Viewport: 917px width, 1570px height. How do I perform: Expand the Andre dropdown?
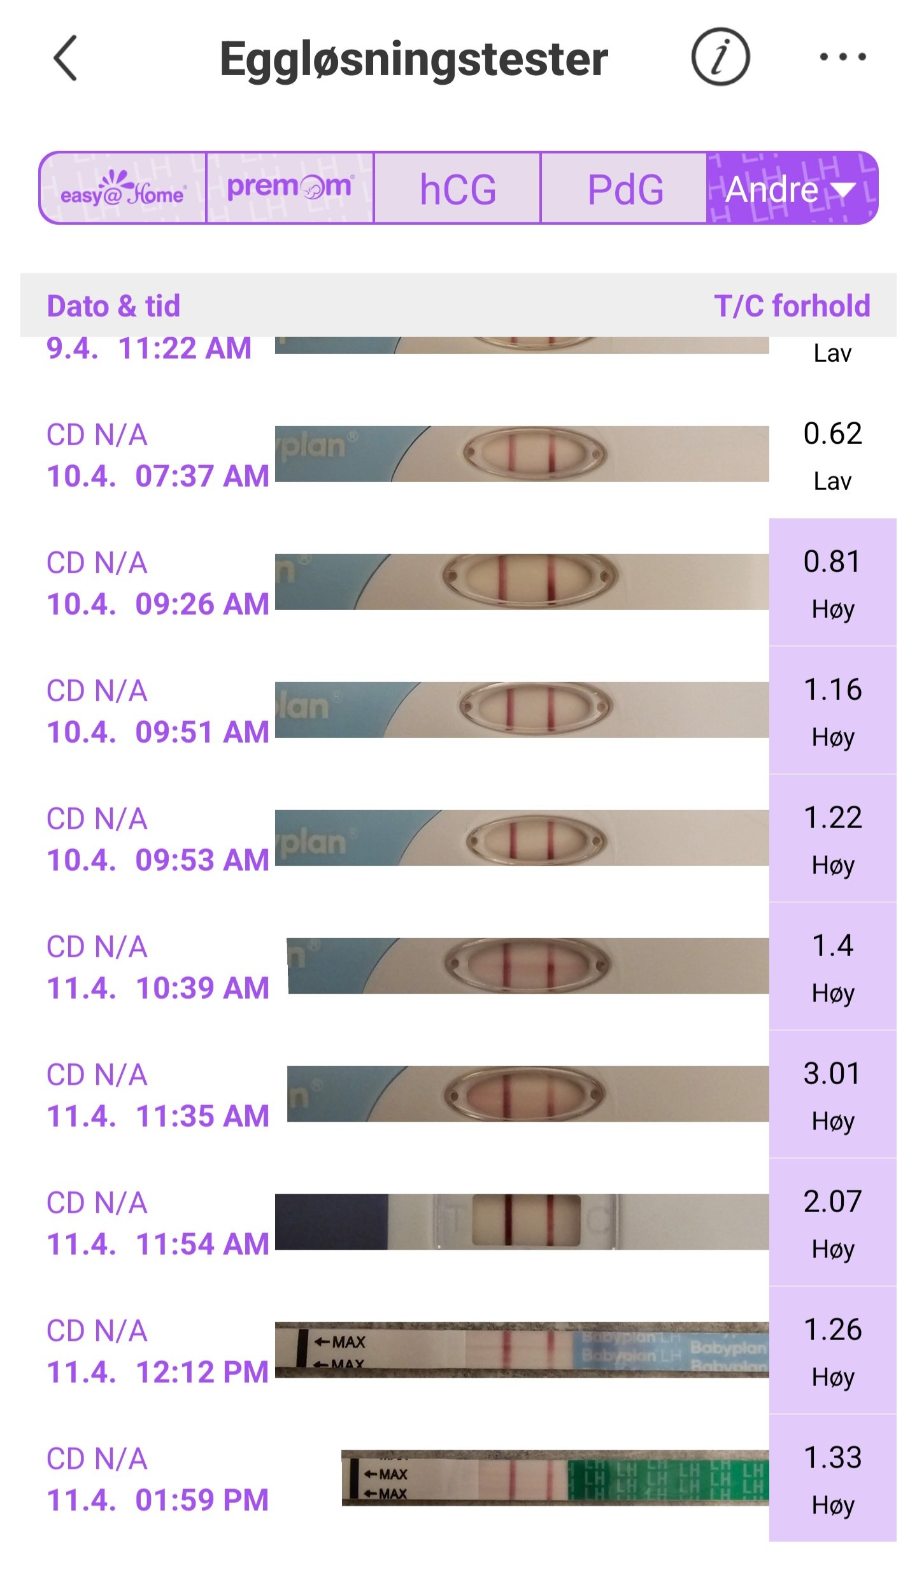[792, 189]
